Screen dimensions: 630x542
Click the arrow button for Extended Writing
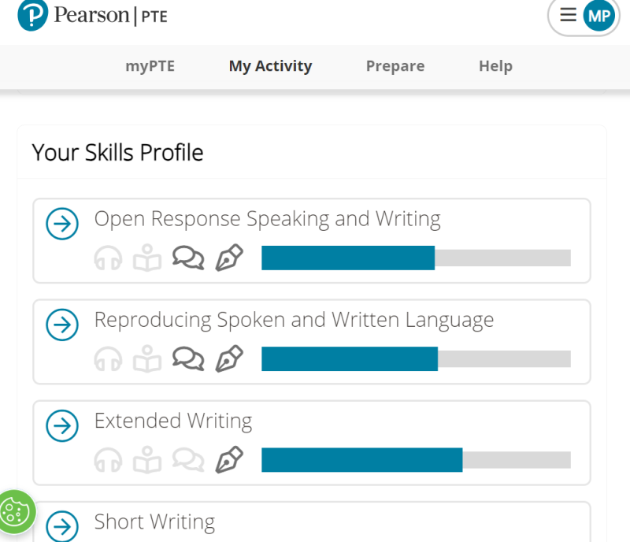pyautogui.click(x=61, y=426)
